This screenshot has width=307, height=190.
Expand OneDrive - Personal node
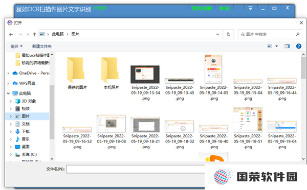8,74
